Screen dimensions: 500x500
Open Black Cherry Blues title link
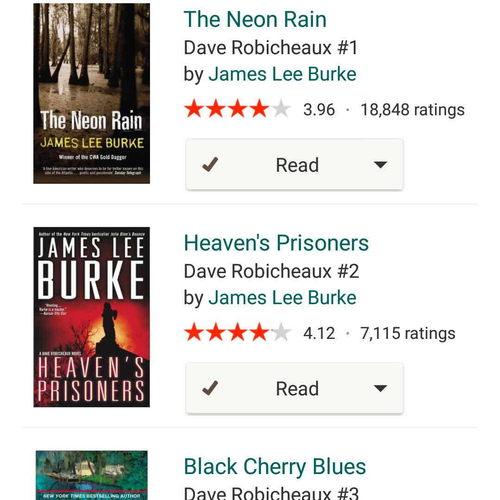coord(275,467)
